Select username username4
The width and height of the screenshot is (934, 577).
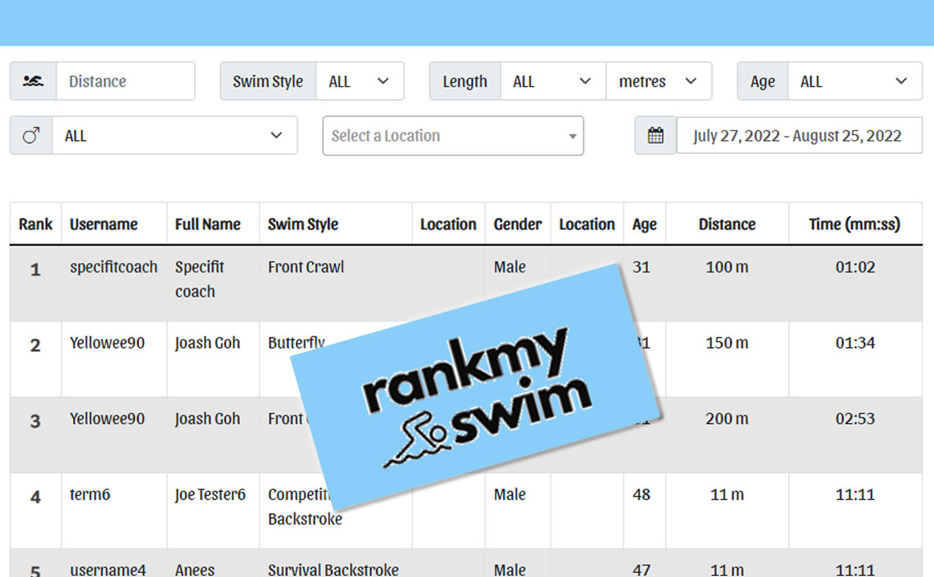(x=108, y=570)
